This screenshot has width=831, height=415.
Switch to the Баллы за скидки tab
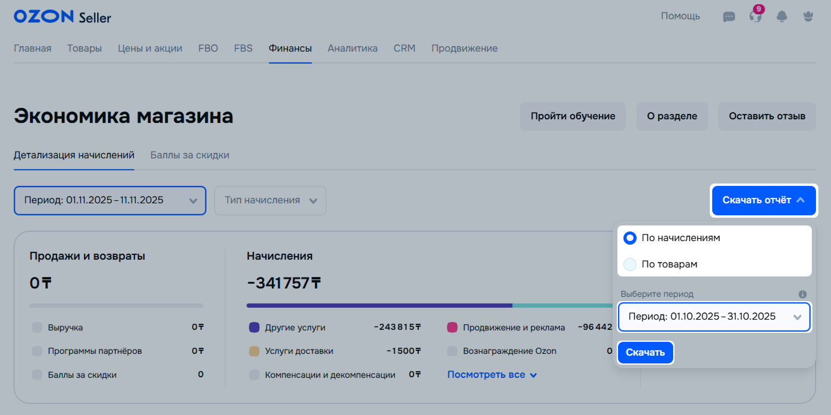pyautogui.click(x=190, y=155)
